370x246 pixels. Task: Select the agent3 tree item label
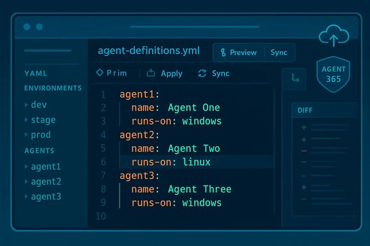[46, 196]
